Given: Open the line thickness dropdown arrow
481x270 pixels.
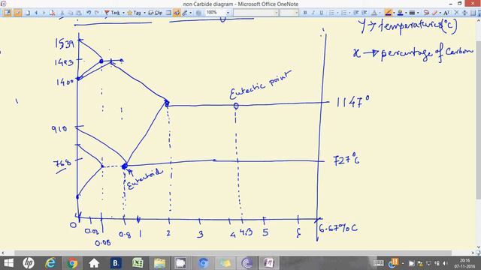Looking at the screenshot, I should click(418, 13).
